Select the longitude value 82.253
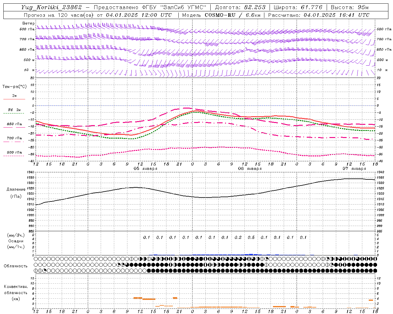The height and width of the screenshot is (314, 393). [x=255, y=7]
